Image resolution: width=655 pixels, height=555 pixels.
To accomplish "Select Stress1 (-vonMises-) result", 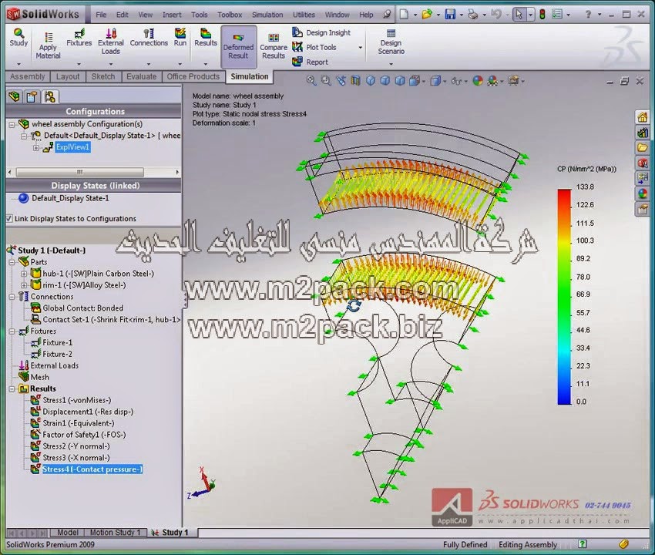I will pos(77,400).
